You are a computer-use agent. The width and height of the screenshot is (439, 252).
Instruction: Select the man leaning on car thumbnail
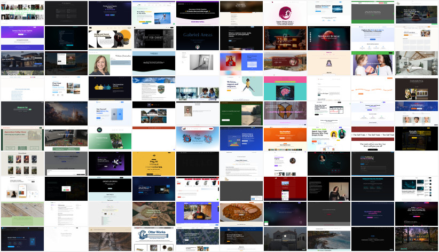(66, 139)
